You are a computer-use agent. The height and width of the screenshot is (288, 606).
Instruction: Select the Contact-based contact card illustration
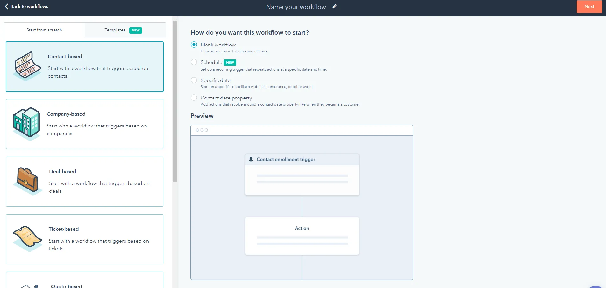tap(27, 66)
